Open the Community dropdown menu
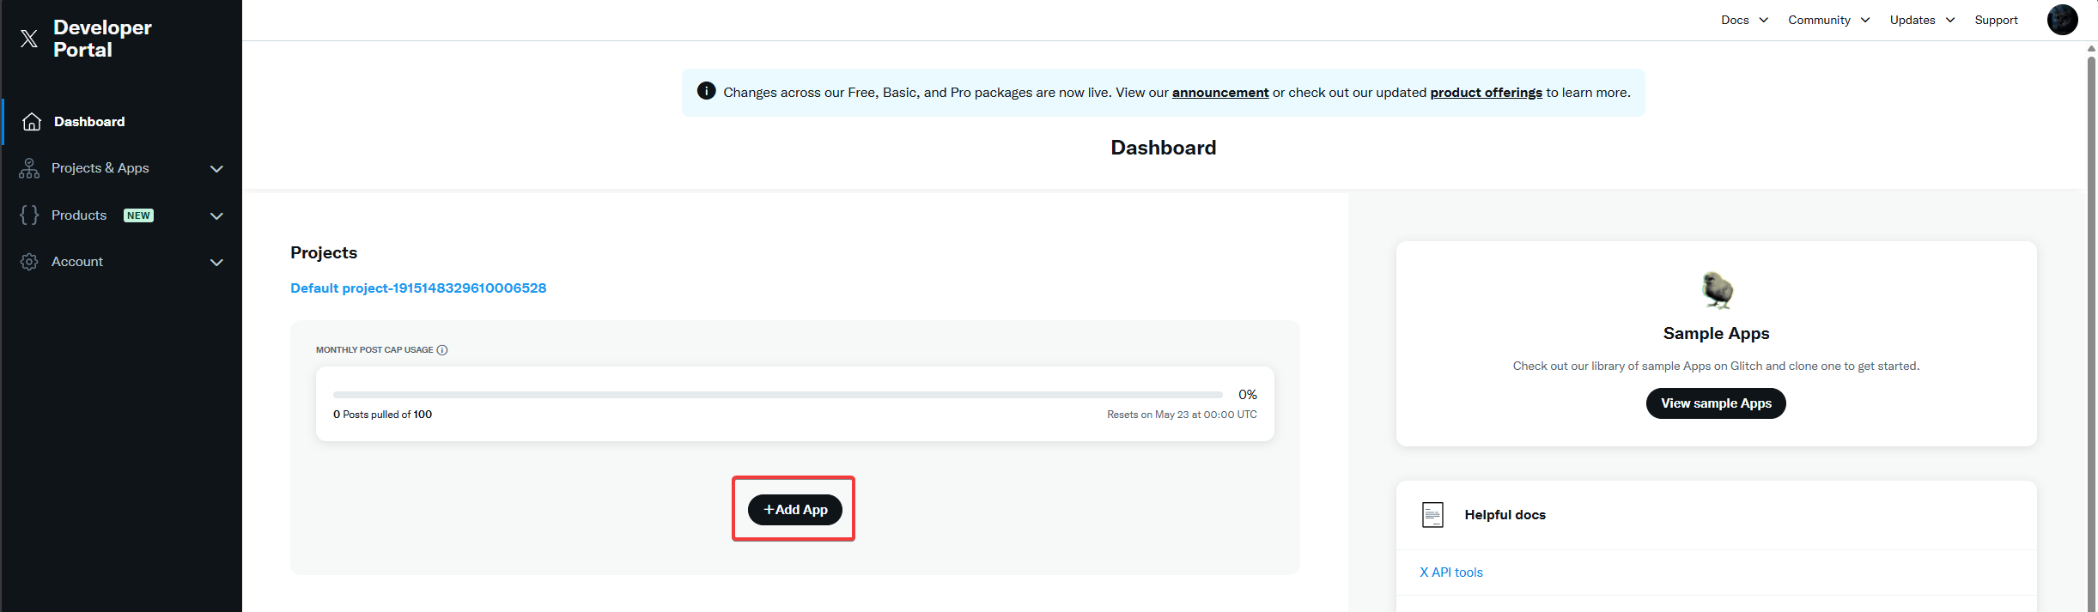The height and width of the screenshot is (612, 2098). [x=1828, y=20]
